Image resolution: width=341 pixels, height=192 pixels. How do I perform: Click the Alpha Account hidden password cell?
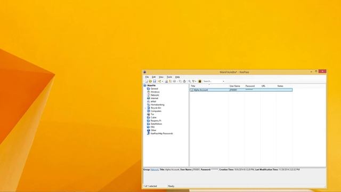[x=249, y=90]
